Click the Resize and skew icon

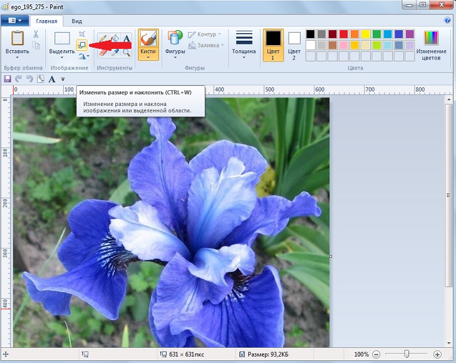click(81, 45)
